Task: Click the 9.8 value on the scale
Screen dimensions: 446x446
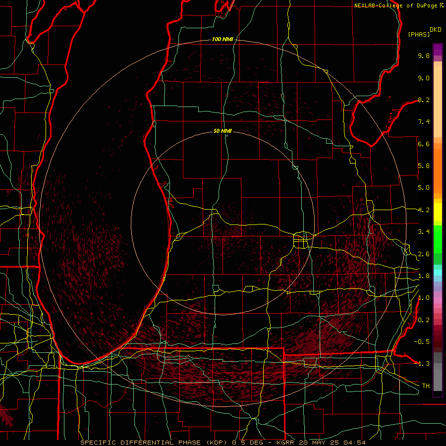Action: tap(424, 56)
